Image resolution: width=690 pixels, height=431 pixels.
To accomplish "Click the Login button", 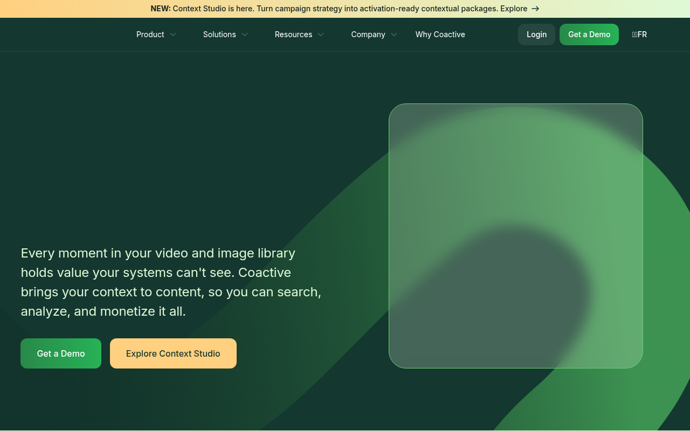I will pos(536,34).
